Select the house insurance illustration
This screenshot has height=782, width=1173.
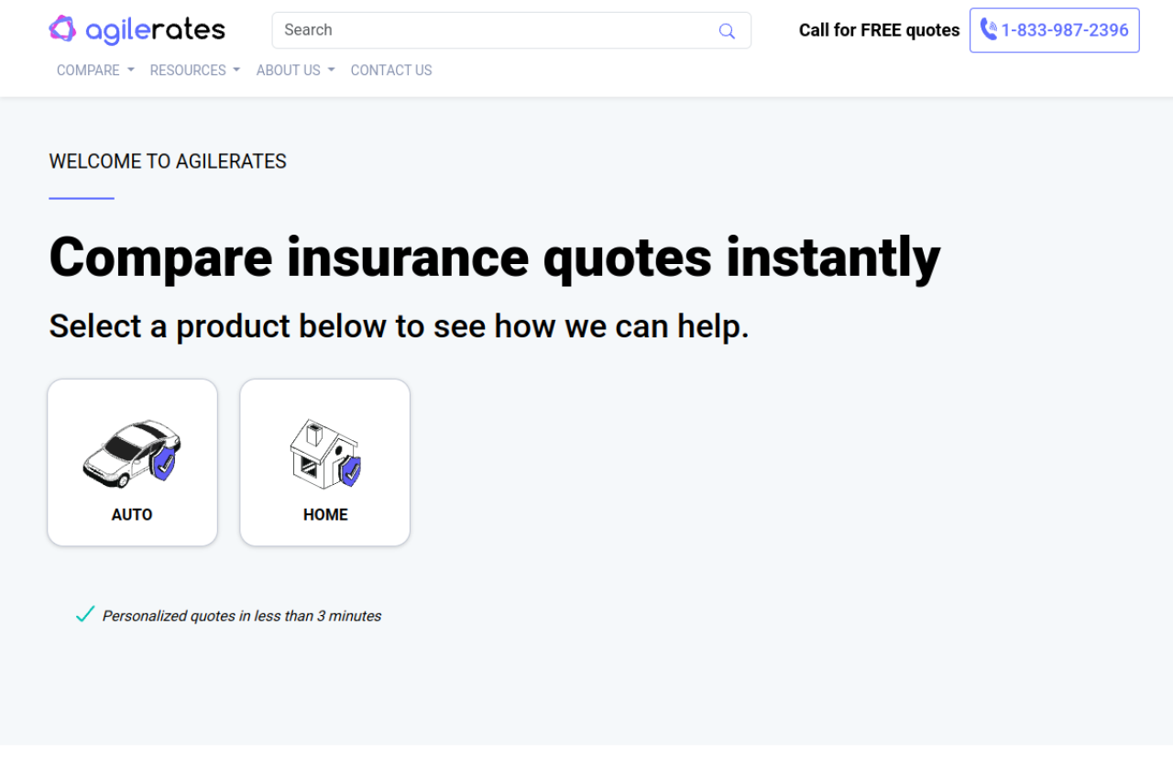(325, 453)
